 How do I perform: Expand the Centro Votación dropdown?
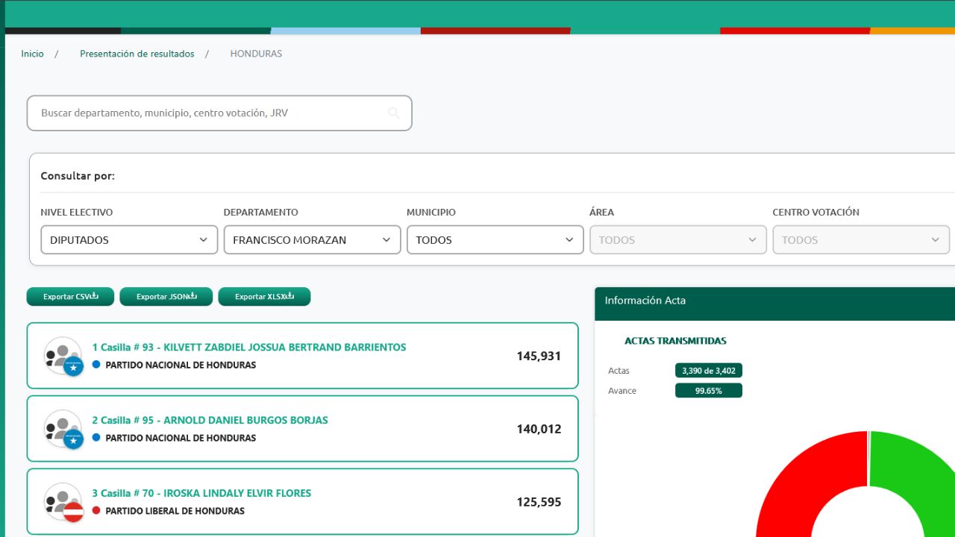point(860,240)
